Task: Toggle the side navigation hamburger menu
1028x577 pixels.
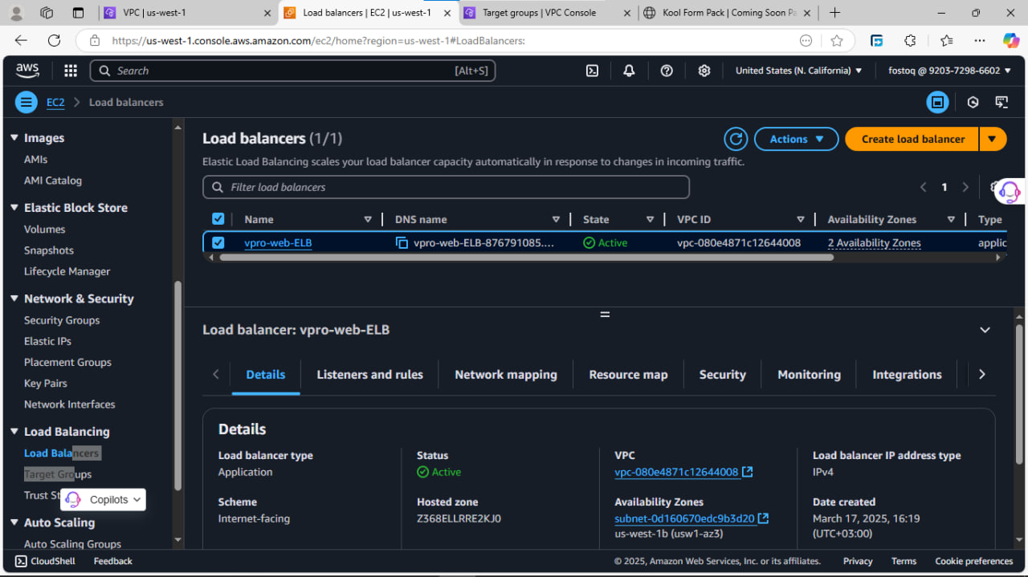Action: coord(27,102)
